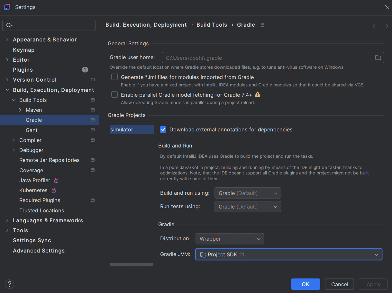Click the lock icon next to Kubernetes
The width and height of the screenshot is (392, 293).
pyautogui.click(x=54, y=190)
